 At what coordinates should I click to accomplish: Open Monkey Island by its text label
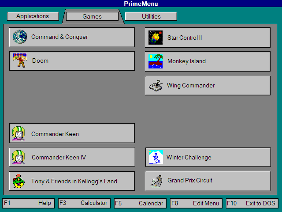tap(186, 61)
